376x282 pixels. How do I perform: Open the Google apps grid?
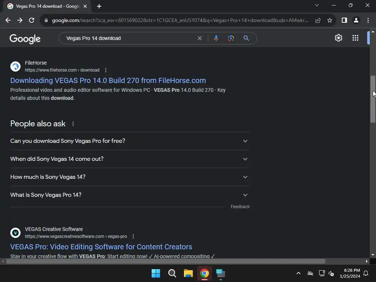click(x=355, y=38)
